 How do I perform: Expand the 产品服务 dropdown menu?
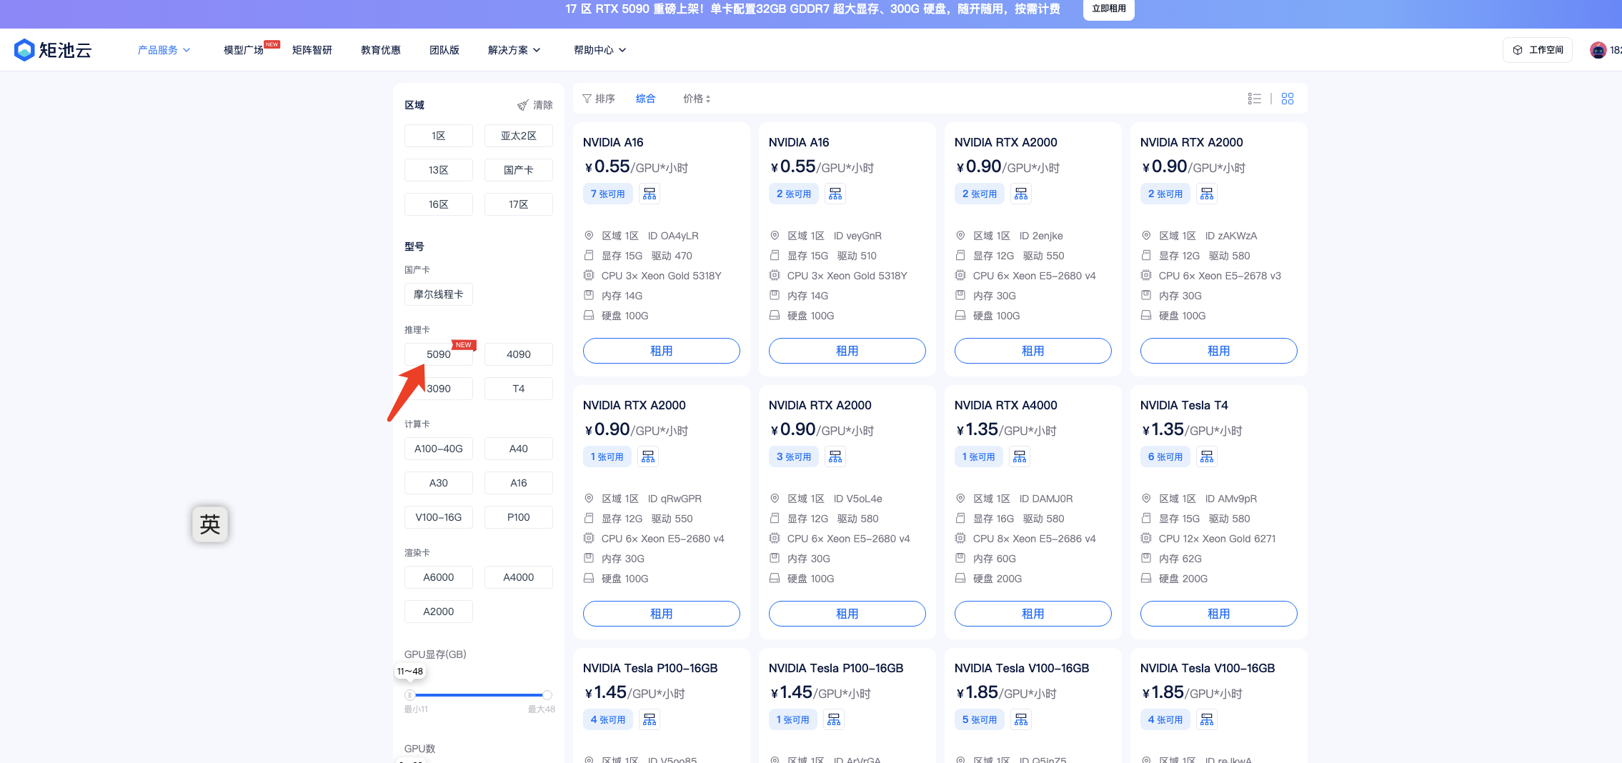164,50
